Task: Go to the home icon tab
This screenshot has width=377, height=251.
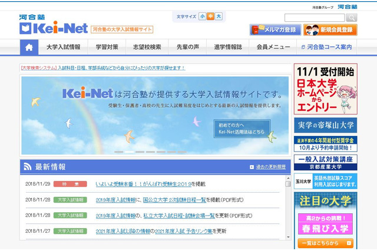Action: click(29, 47)
